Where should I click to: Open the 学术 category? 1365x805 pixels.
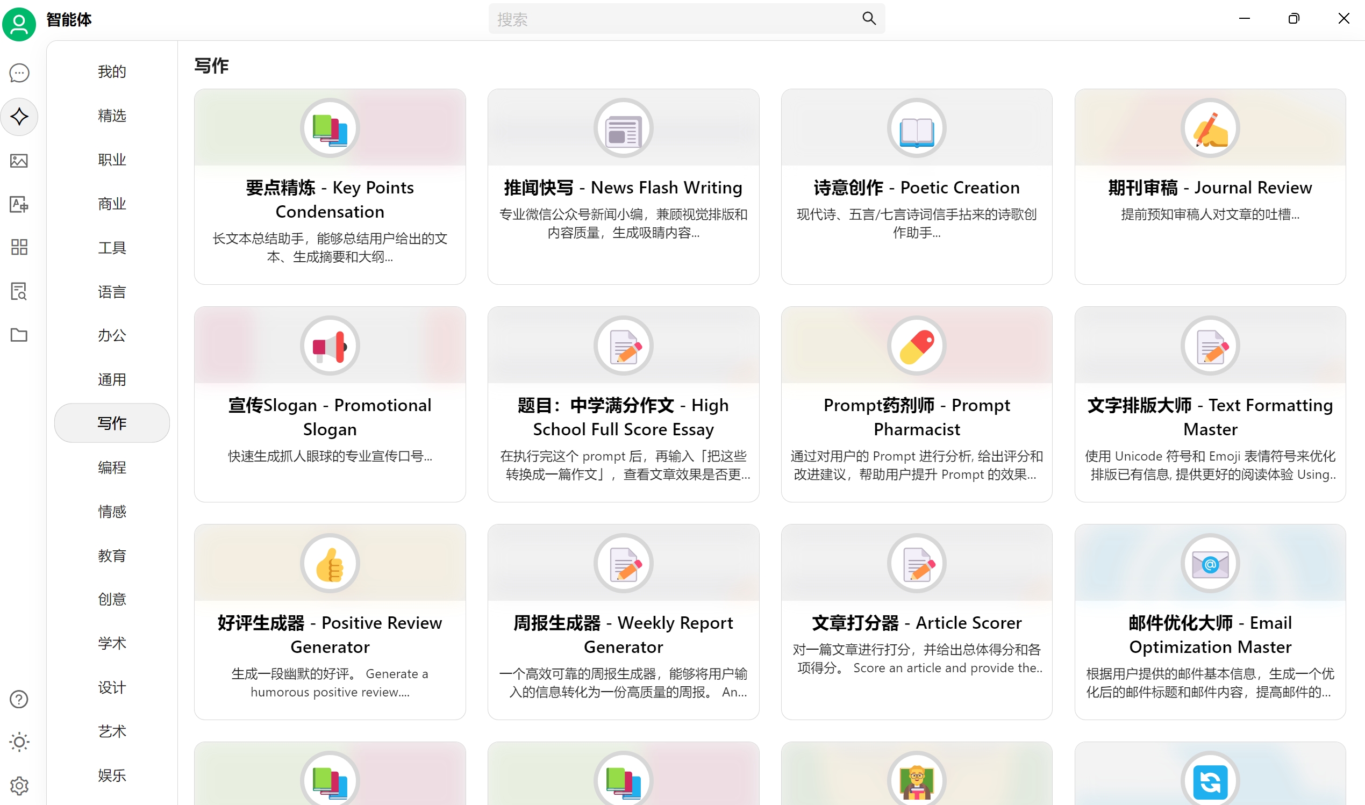(x=112, y=643)
